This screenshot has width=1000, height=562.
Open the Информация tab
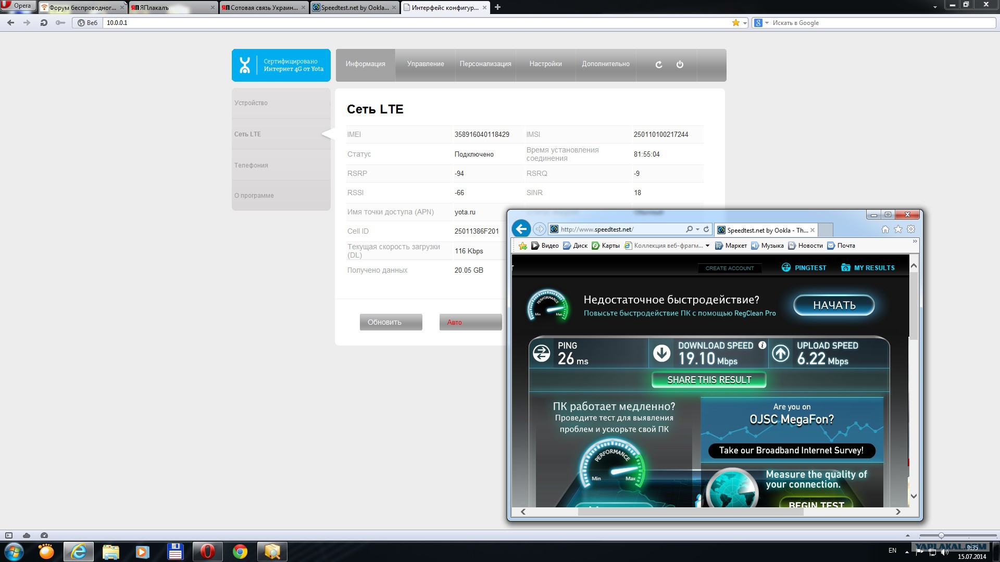coord(365,64)
